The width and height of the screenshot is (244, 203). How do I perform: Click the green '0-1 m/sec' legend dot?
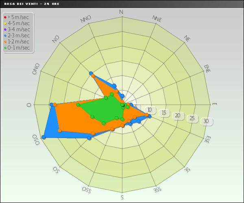click(x=5, y=48)
